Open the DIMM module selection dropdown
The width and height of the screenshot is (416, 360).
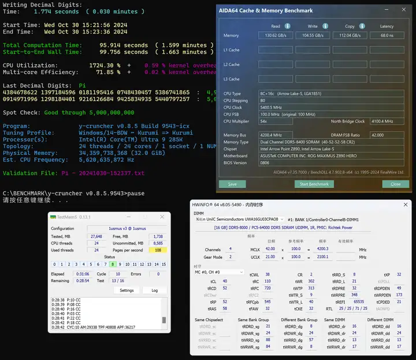coord(283,220)
